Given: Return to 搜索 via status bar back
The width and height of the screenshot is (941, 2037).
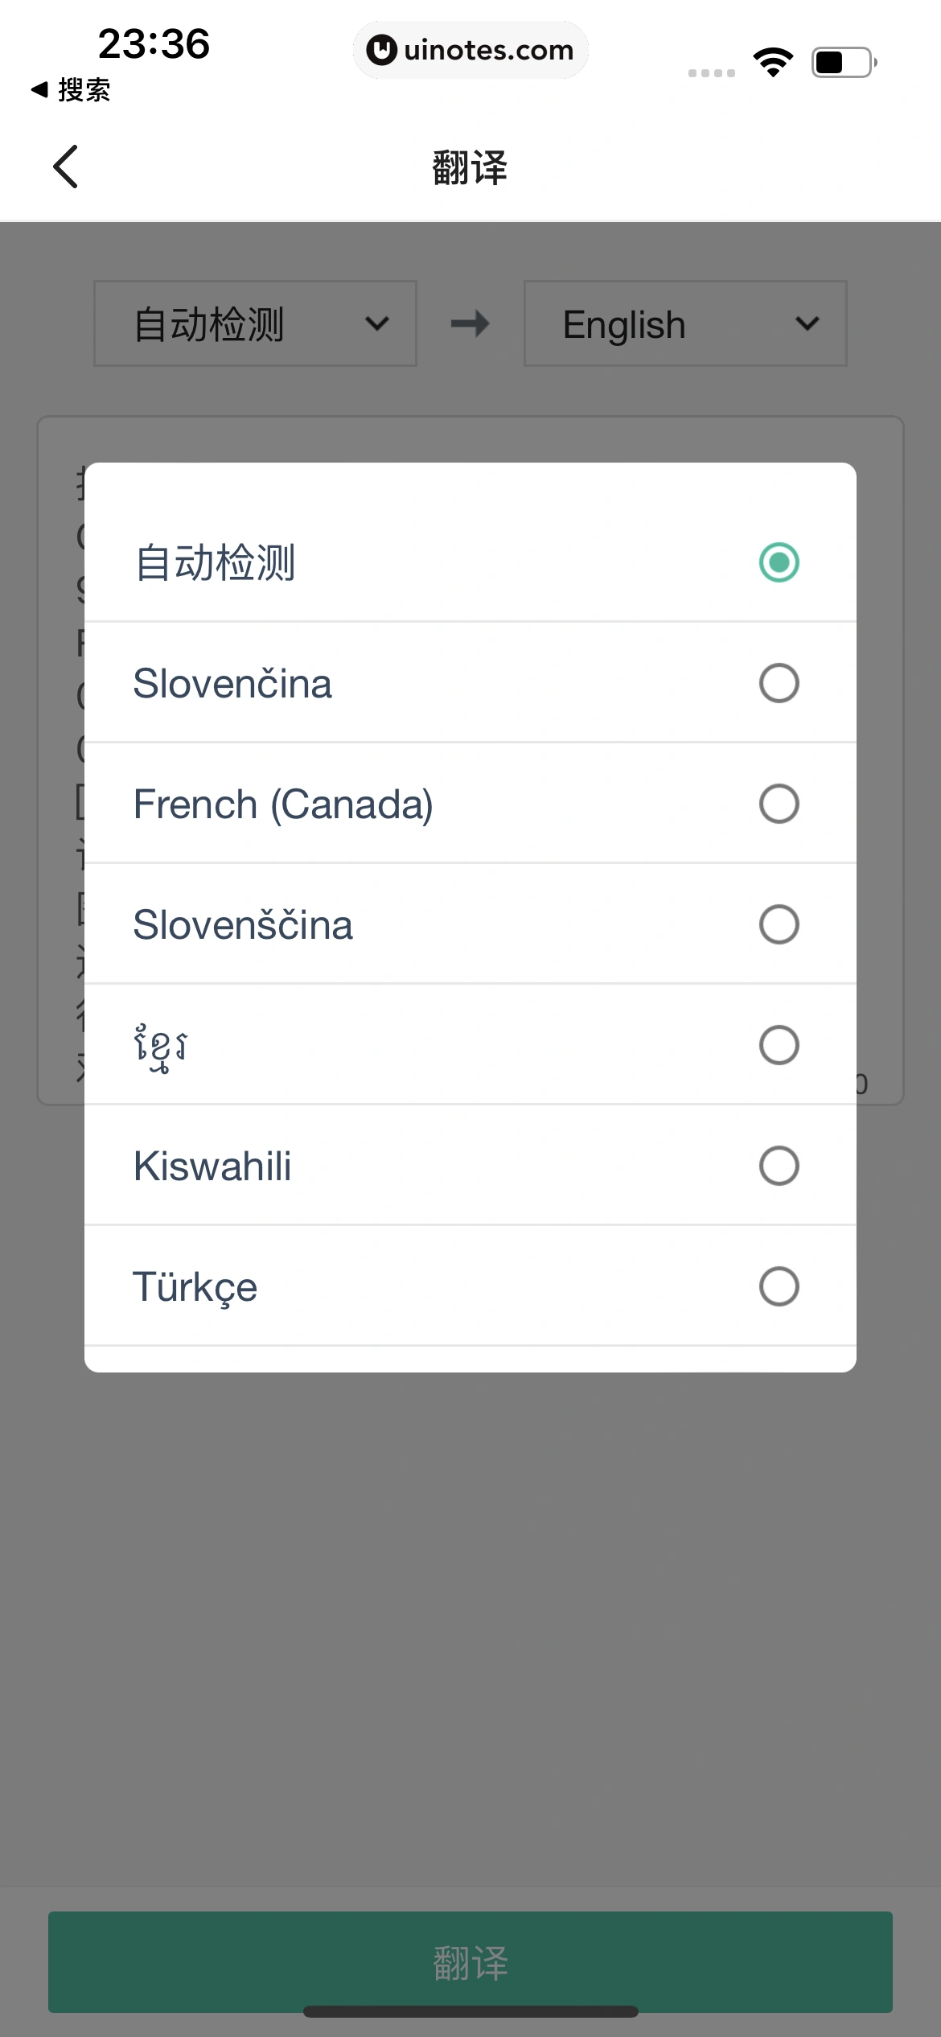Looking at the screenshot, I should (71, 90).
